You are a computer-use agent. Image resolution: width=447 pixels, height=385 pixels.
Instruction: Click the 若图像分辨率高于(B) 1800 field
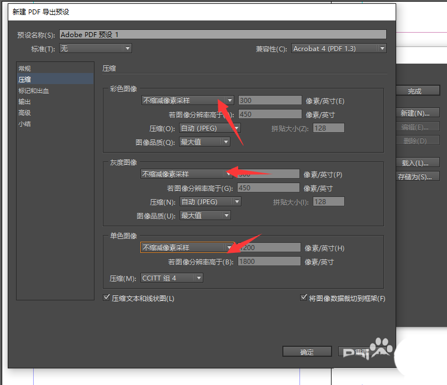[269, 262]
